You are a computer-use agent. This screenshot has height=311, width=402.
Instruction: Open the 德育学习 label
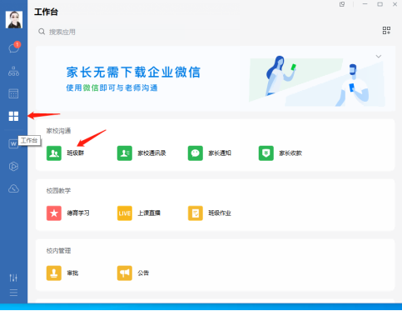(x=78, y=213)
